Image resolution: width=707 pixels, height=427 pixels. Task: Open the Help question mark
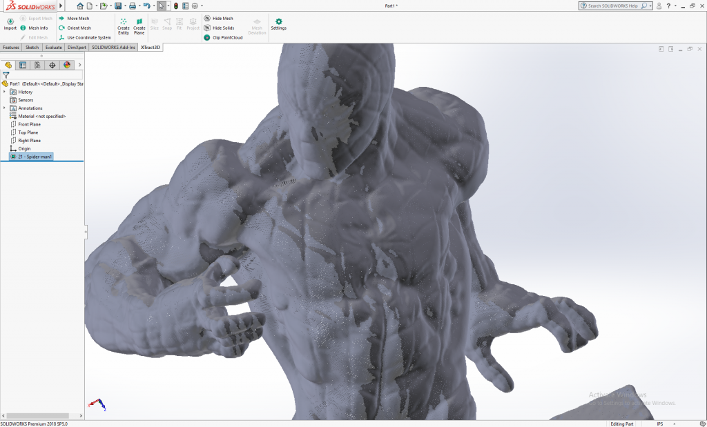pos(668,6)
